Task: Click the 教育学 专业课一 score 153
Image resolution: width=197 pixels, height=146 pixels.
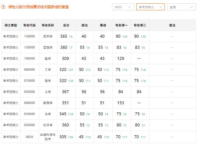Action: tap(121, 103)
